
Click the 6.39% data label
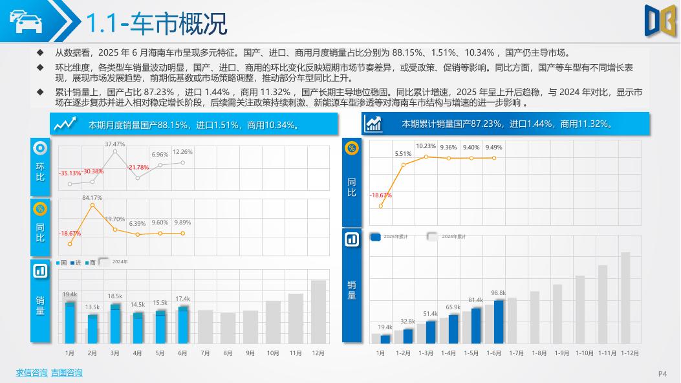coord(137,224)
